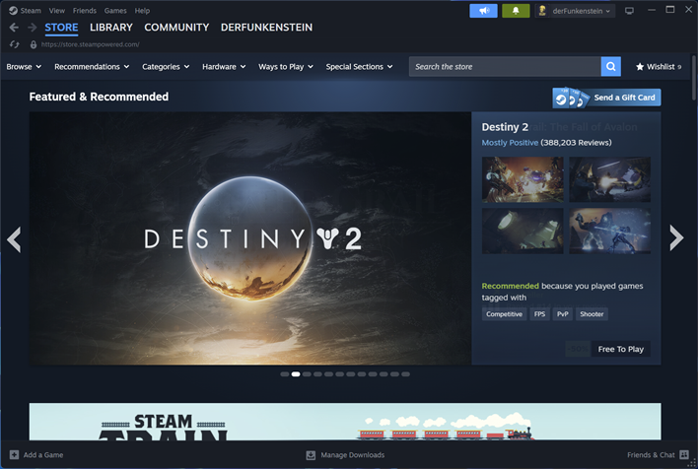
Task: Click the plus icon next to Add a Game
Action: click(x=14, y=455)
